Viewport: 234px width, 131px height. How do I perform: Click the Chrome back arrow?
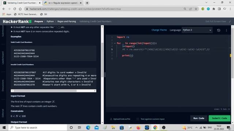(x=4, y=9)
